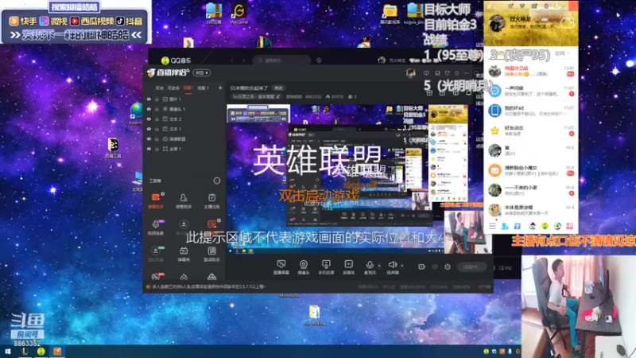Toggle visibility eye for 文本 2 source
This screenshot has height=358, width=636.
(x=149, y=119)
